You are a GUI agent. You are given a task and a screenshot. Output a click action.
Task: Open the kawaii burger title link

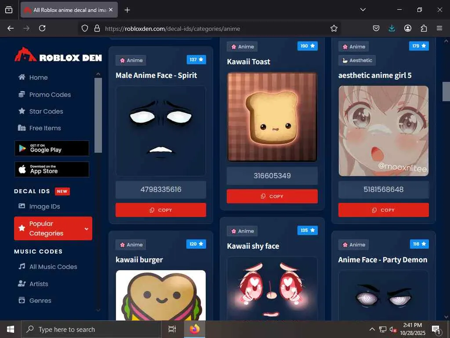pyautogui.click(x=139, y=260)
